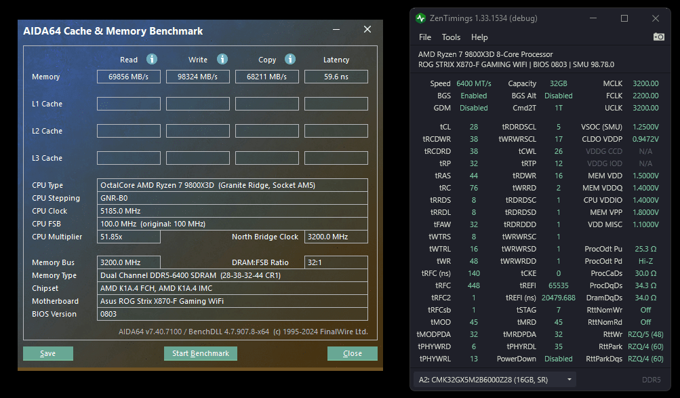This screenshot has width=680, height=398.
Task: Click the tRAS value 44
Action: (x=474, y=176)
